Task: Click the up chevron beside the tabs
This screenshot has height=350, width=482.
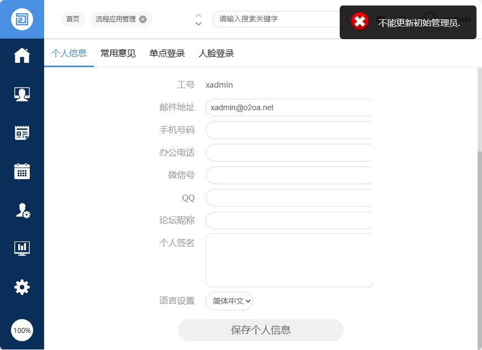Action: click(x=199, y=15)
